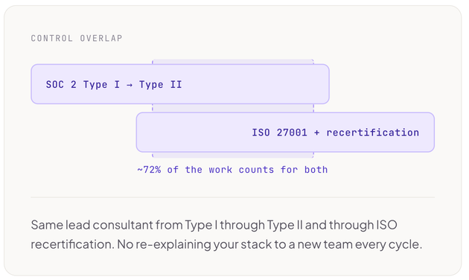Click the 'Type II' text in the SOC bar
The width and height of the screenshot is (469, 280).
click(160, 85)
